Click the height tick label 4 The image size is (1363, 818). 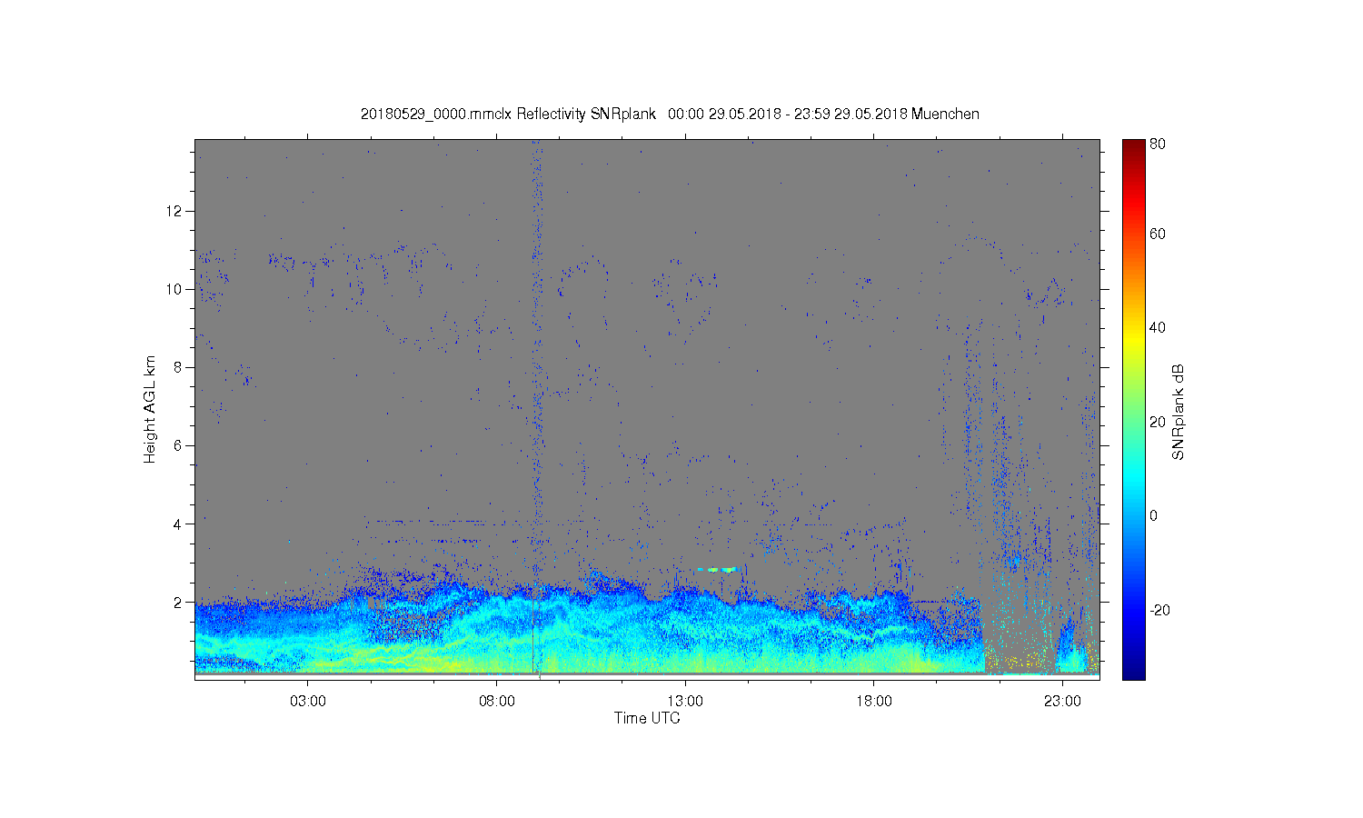coord(179,524)
